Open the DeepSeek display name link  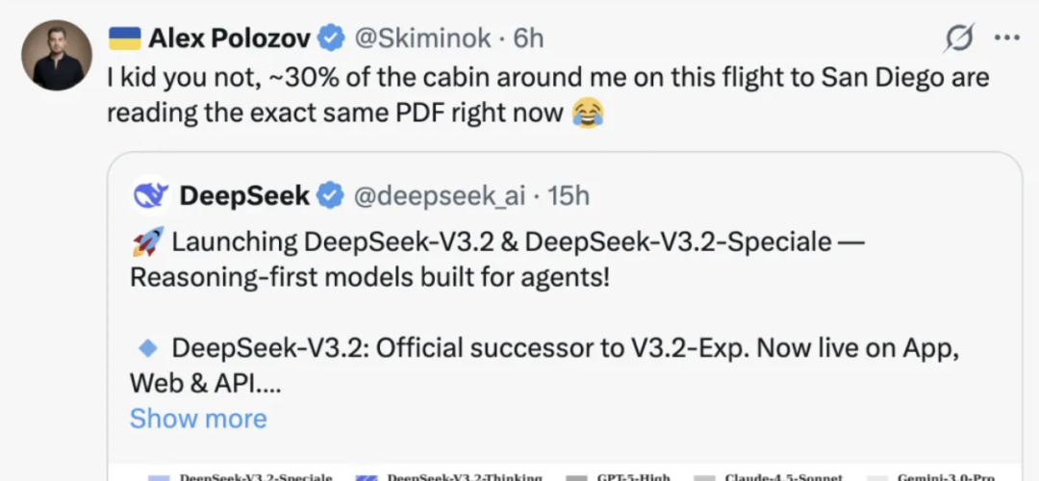coord(244,195)
